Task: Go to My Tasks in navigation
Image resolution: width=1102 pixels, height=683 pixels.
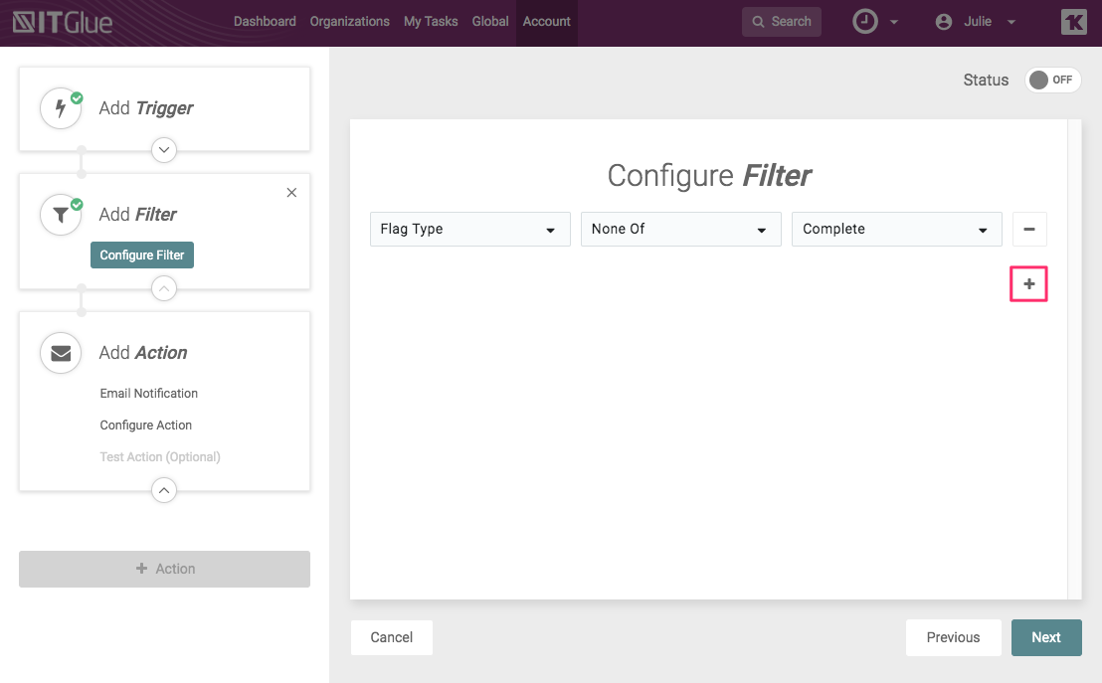Action: [x=431, y=22]
